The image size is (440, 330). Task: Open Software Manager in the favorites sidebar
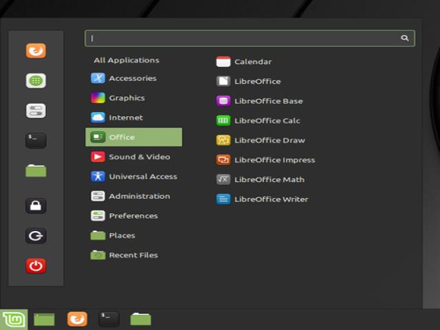36,81
